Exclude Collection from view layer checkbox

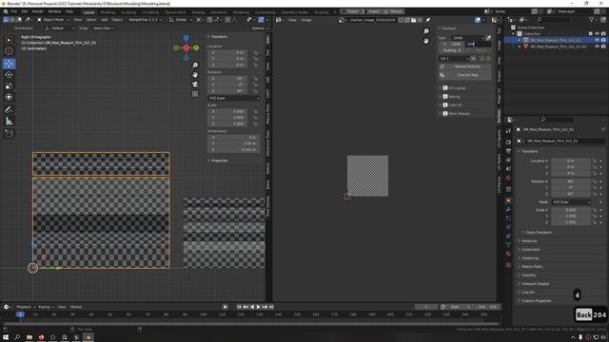590,34
